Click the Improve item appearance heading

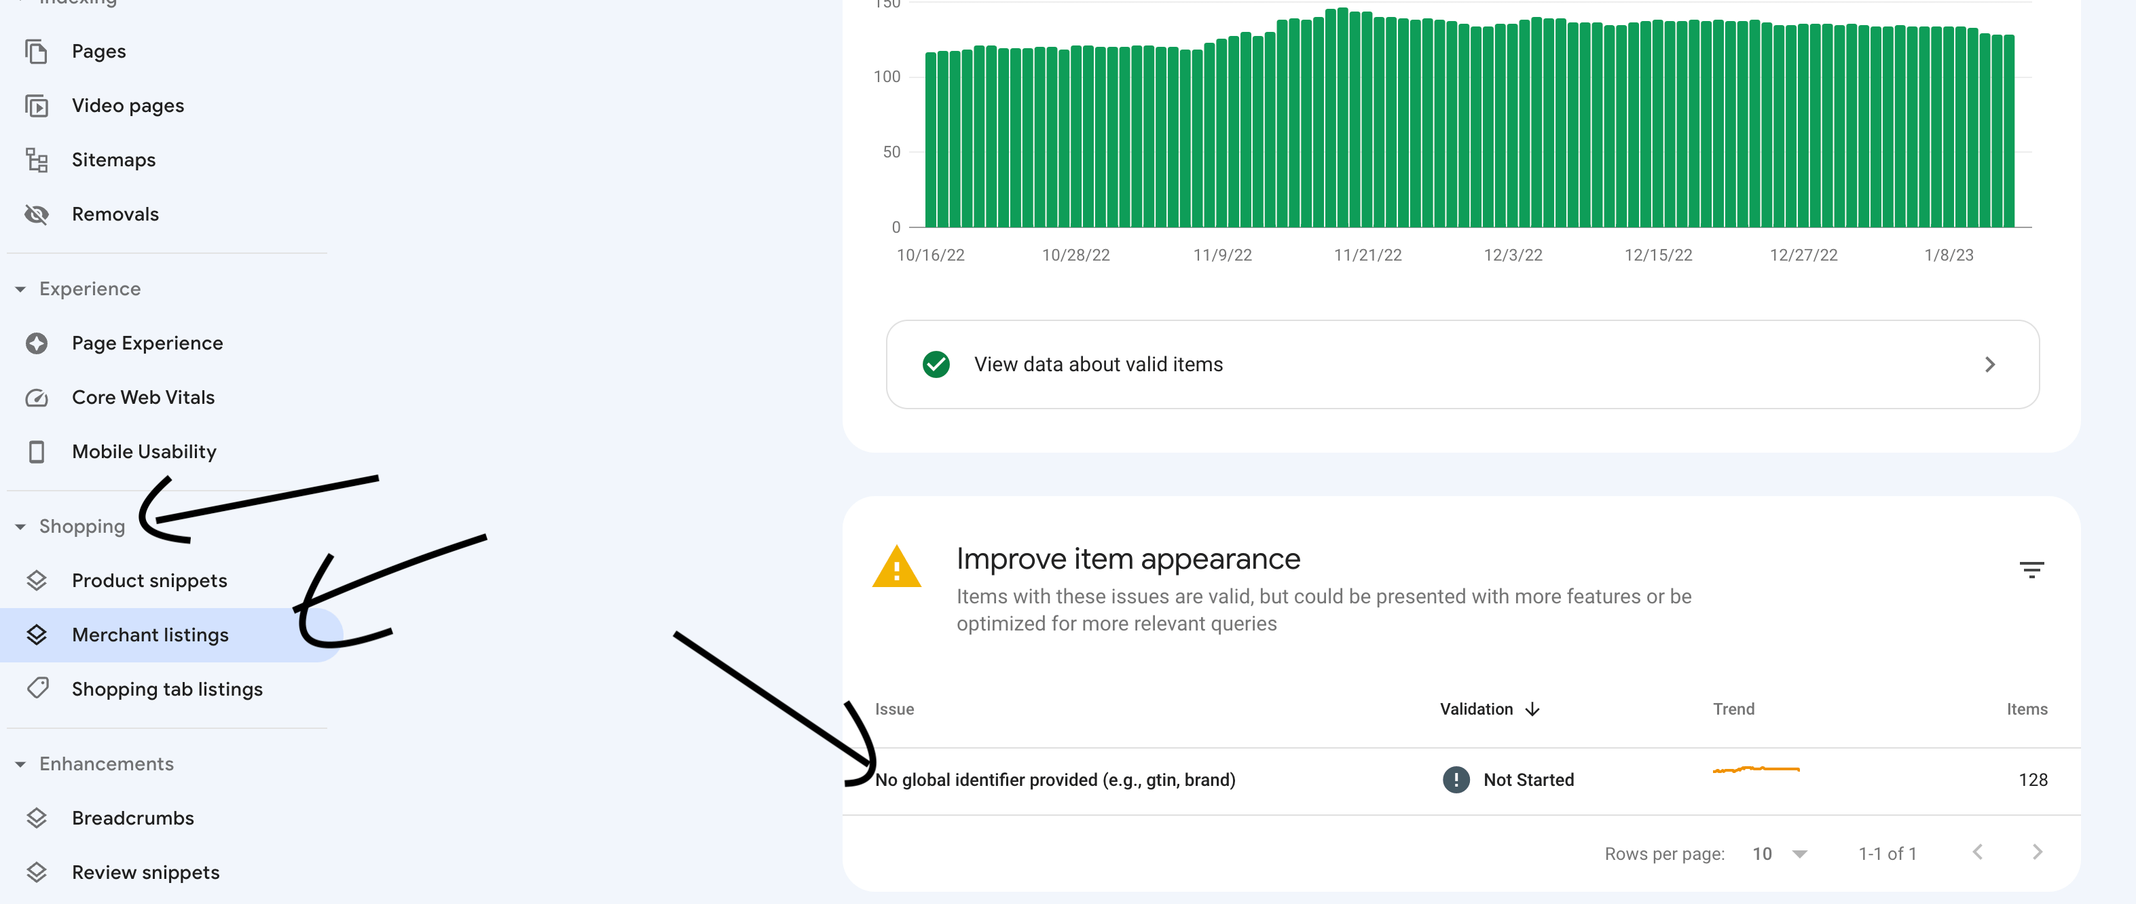click(1128, 559)
